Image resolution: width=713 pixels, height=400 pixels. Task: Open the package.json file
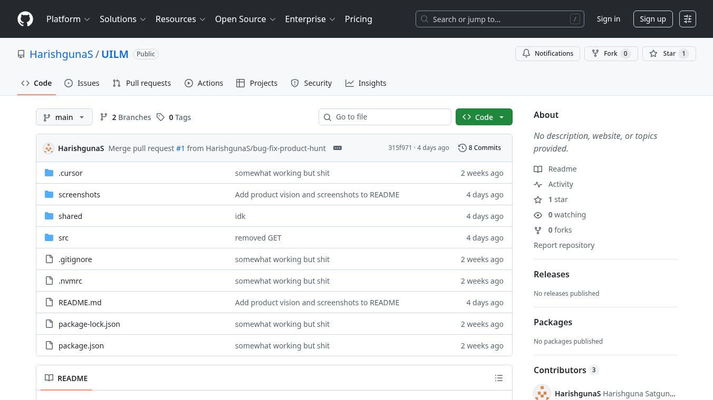pyautogui.click(x=81, y=346)
